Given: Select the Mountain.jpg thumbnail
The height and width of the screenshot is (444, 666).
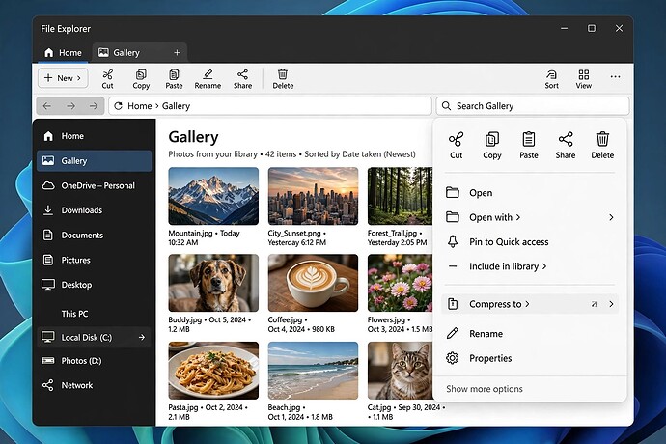Looking at the screenshot, I should tap(213, 196).
